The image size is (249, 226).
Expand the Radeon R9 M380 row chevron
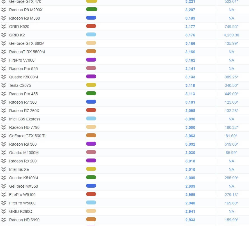(x=3, y=18)
